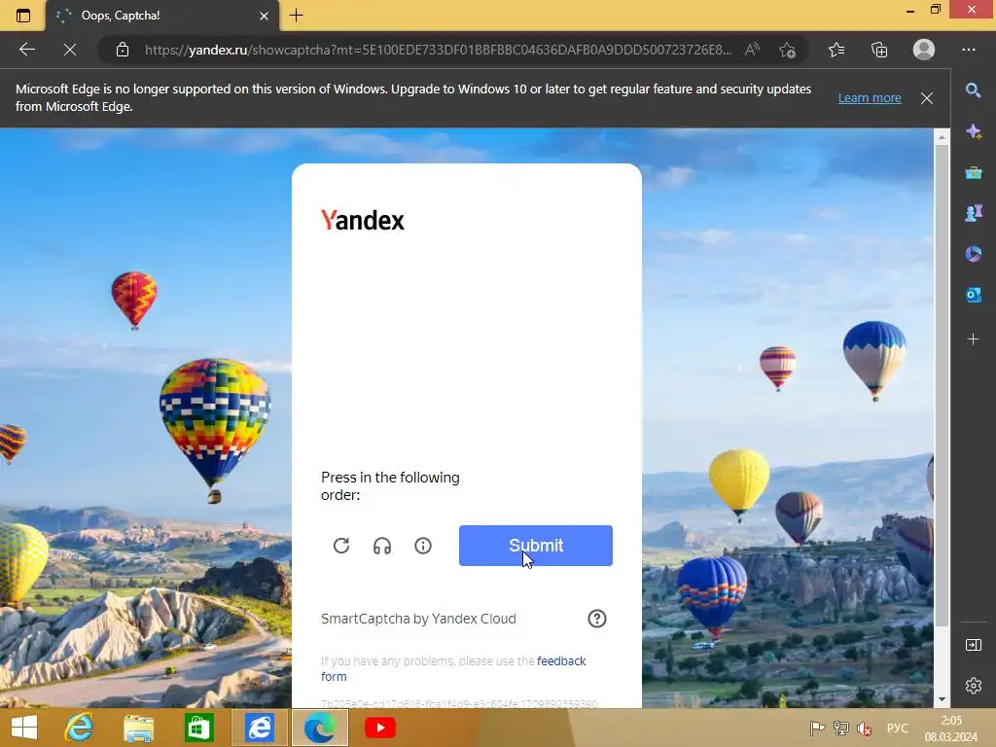Open the sidebar Search icon
This screenshot has height=747, width=996.
[973, 90]
